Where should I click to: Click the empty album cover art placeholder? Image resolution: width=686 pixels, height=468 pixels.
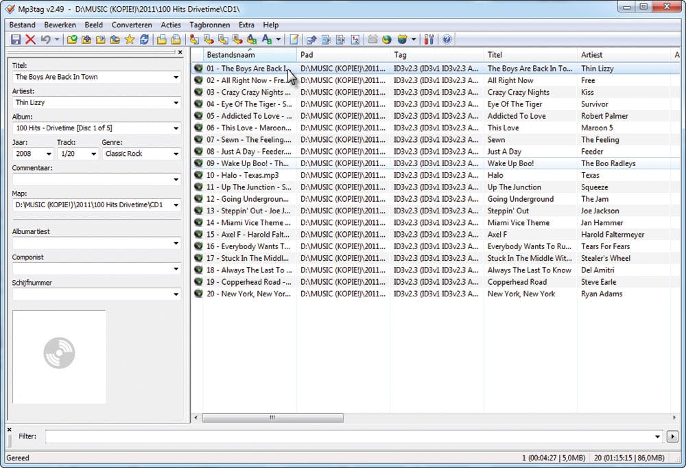(59, 357)
